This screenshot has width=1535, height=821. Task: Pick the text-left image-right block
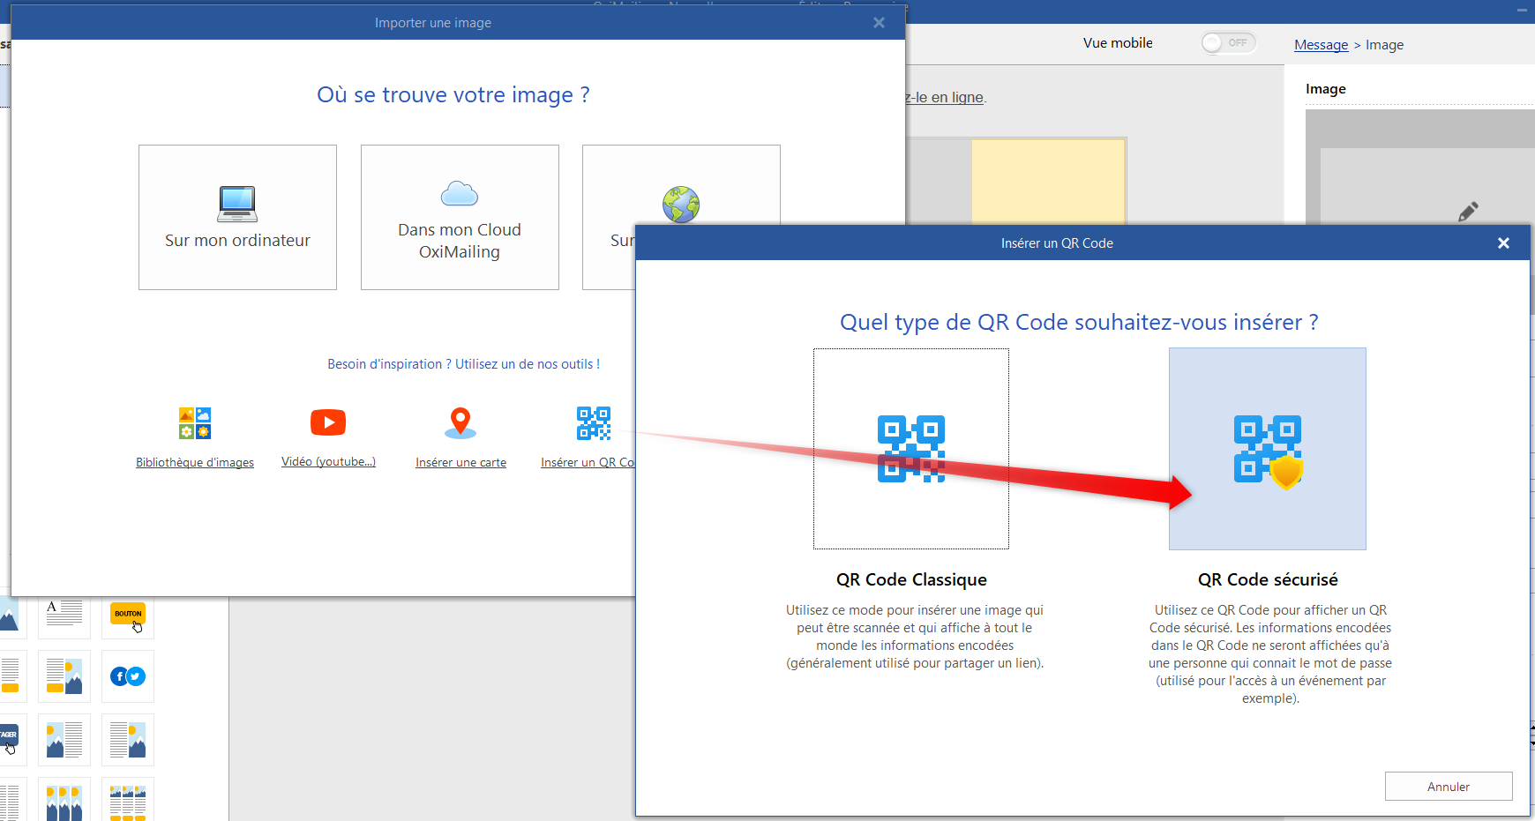[x=128, y=740]
